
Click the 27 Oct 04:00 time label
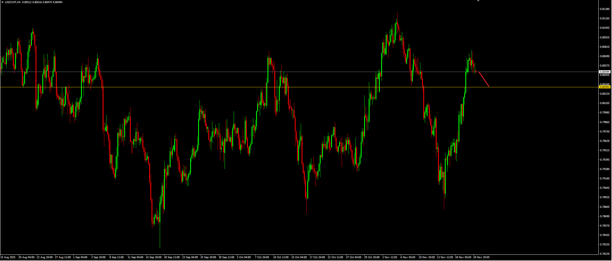[x=354, y=257]
